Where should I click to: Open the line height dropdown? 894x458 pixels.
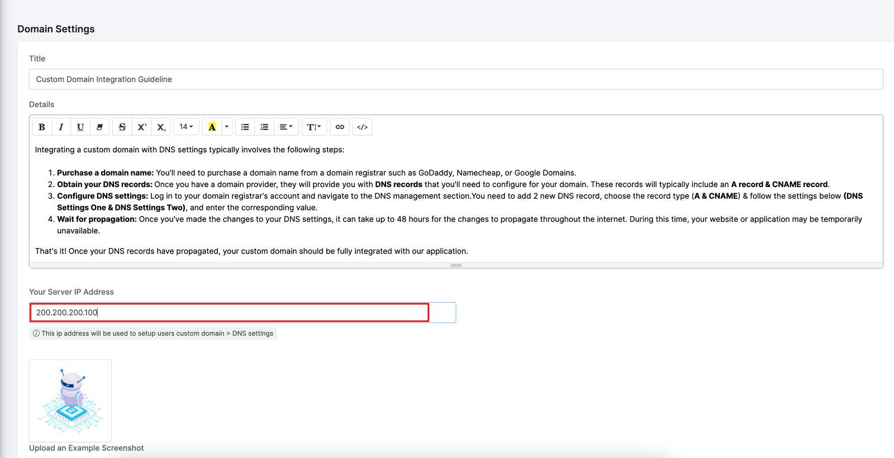(x=314, y=127)
